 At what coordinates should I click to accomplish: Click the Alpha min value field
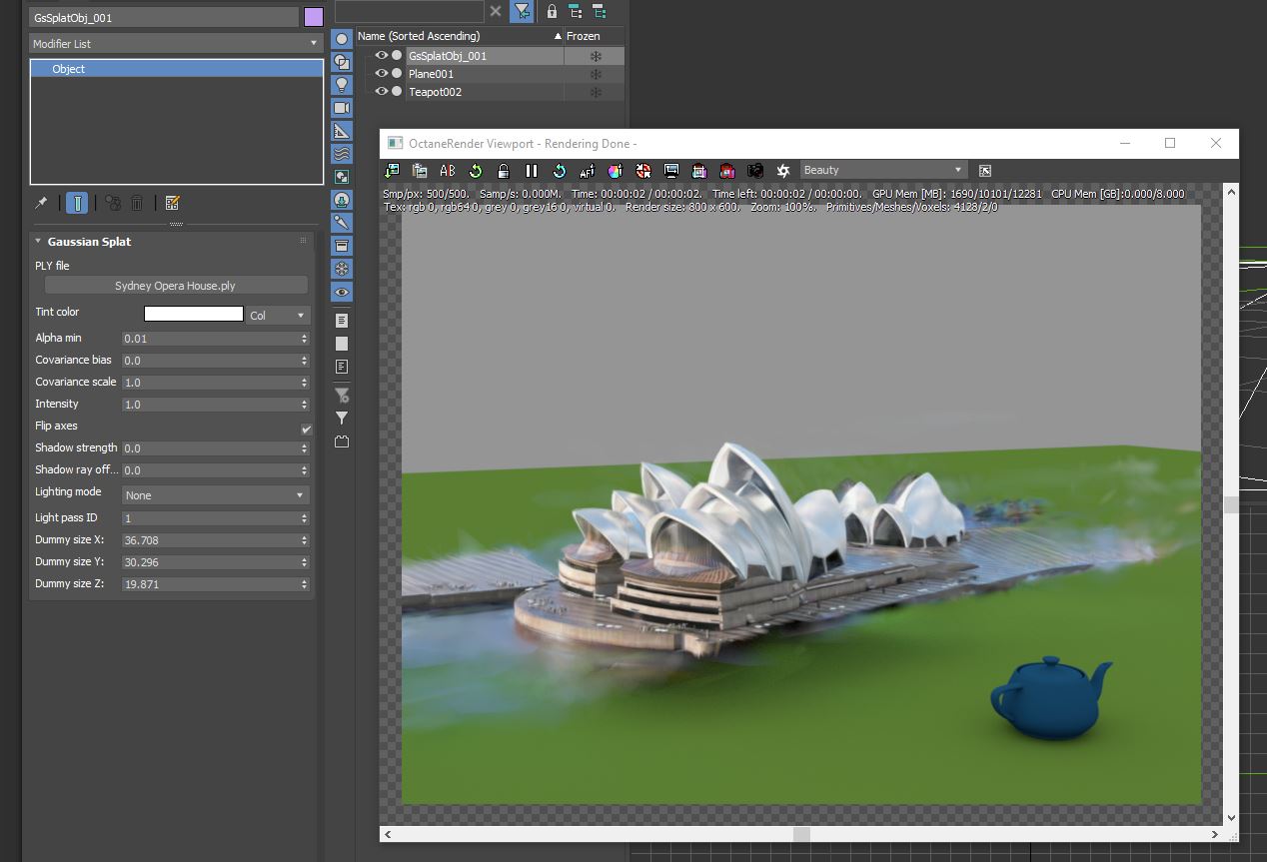coord(210,339)
